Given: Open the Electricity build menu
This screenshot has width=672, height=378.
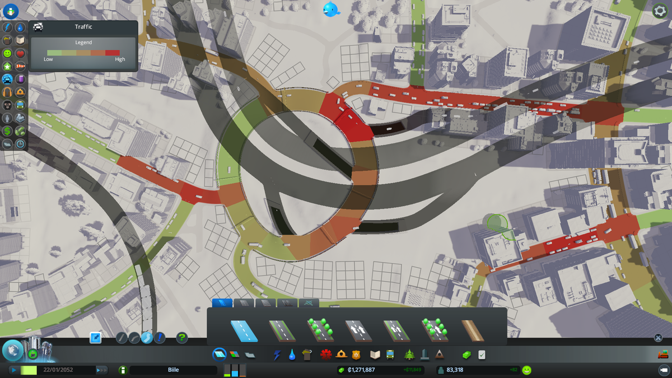Looking at the screenshot, I should pyautogui.click(x=277, y=354).
